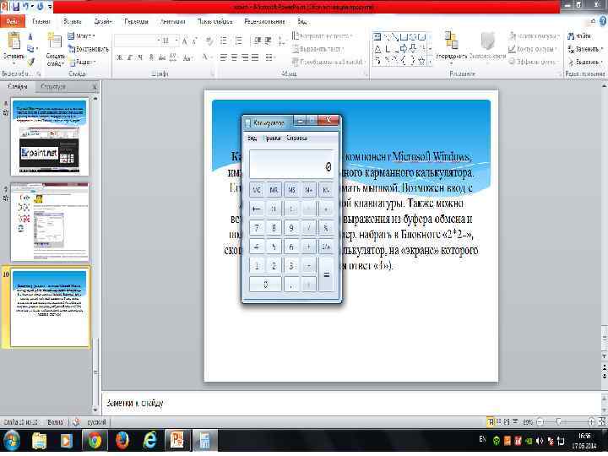The image size is (608, 456).
Task: Click the MC button in Calculator
Action: click(257, 190)
